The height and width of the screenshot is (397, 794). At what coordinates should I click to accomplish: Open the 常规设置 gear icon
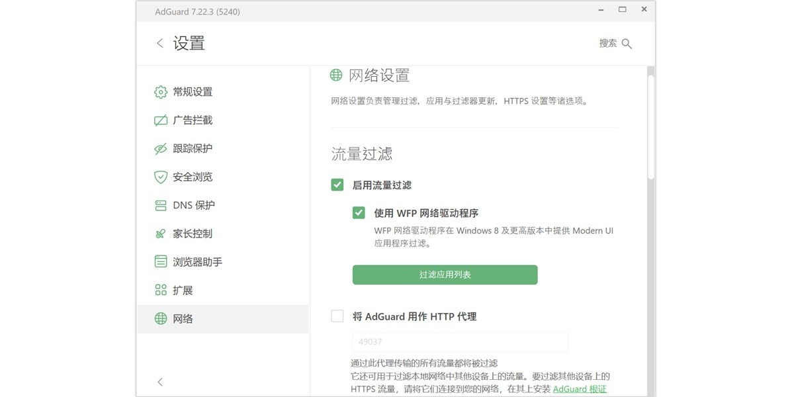click(x=160, y=92)
